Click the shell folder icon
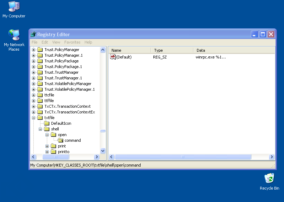 click(47, 129)
